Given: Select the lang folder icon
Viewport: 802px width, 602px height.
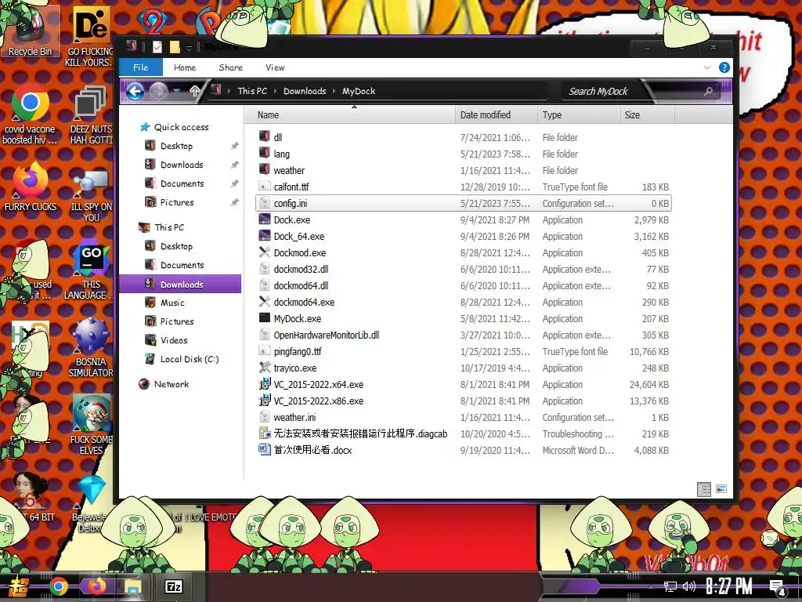Looking at the screenshot, I should (265, 154).
